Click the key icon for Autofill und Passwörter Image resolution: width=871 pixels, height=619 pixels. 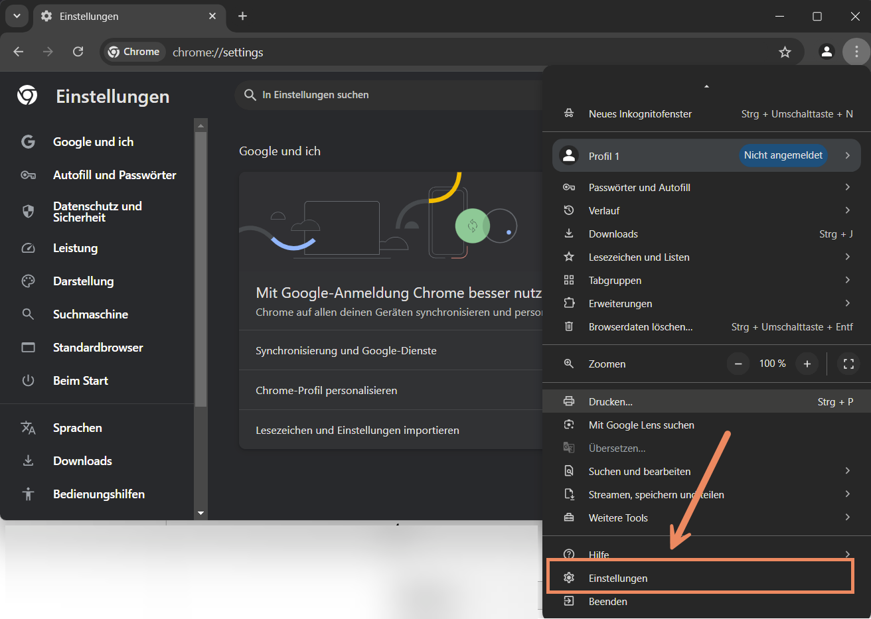pos(28,175)
